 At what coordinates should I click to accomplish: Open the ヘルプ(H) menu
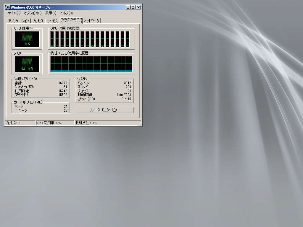[66, 13]
